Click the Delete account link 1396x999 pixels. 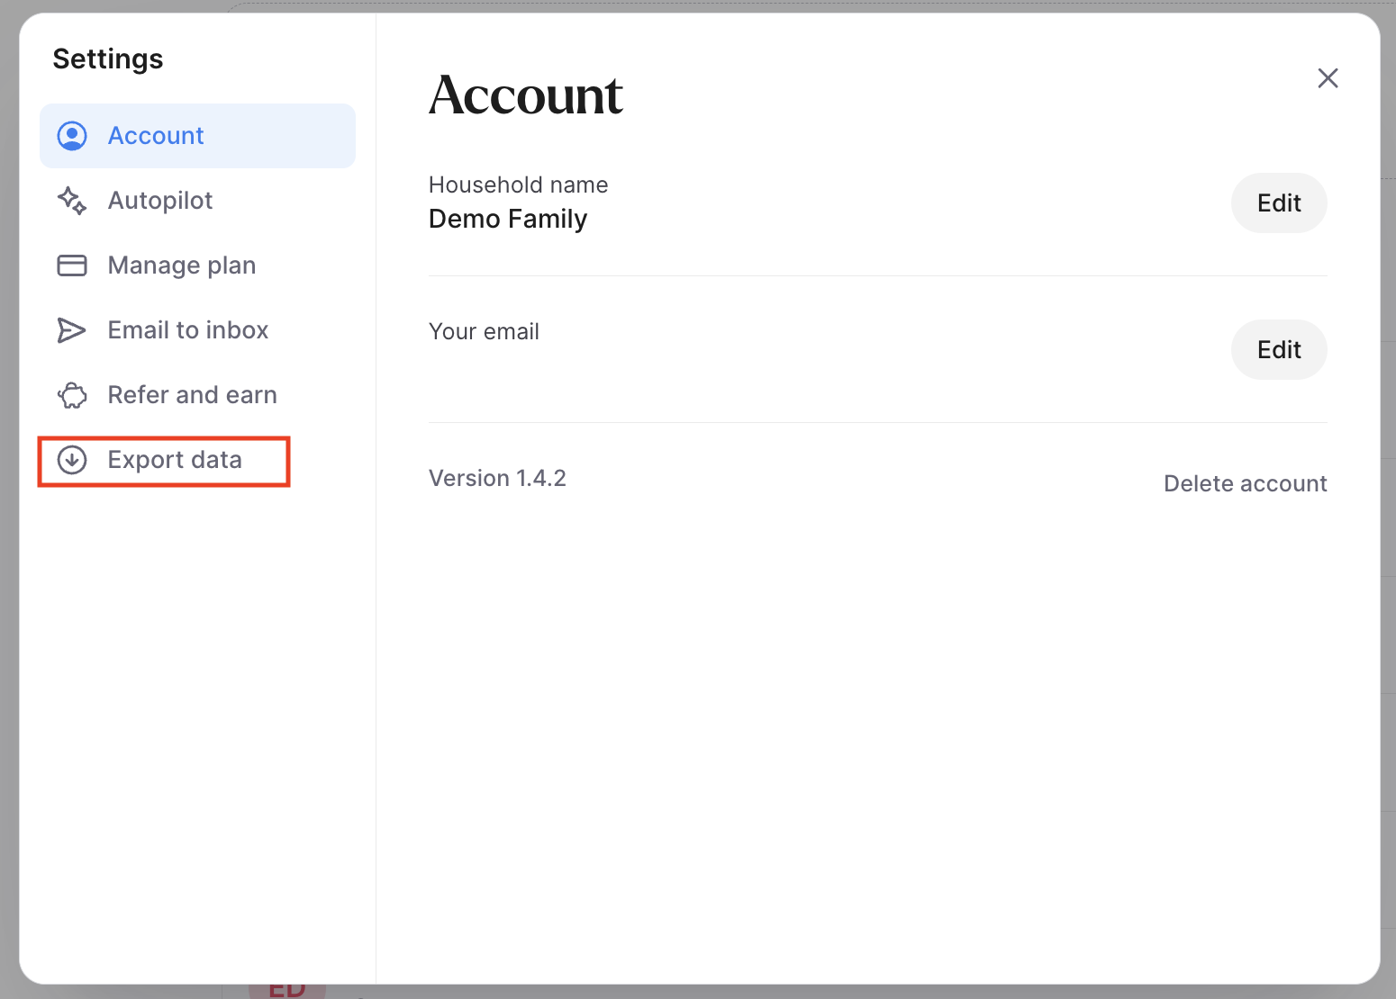(x=1245, y=484)
